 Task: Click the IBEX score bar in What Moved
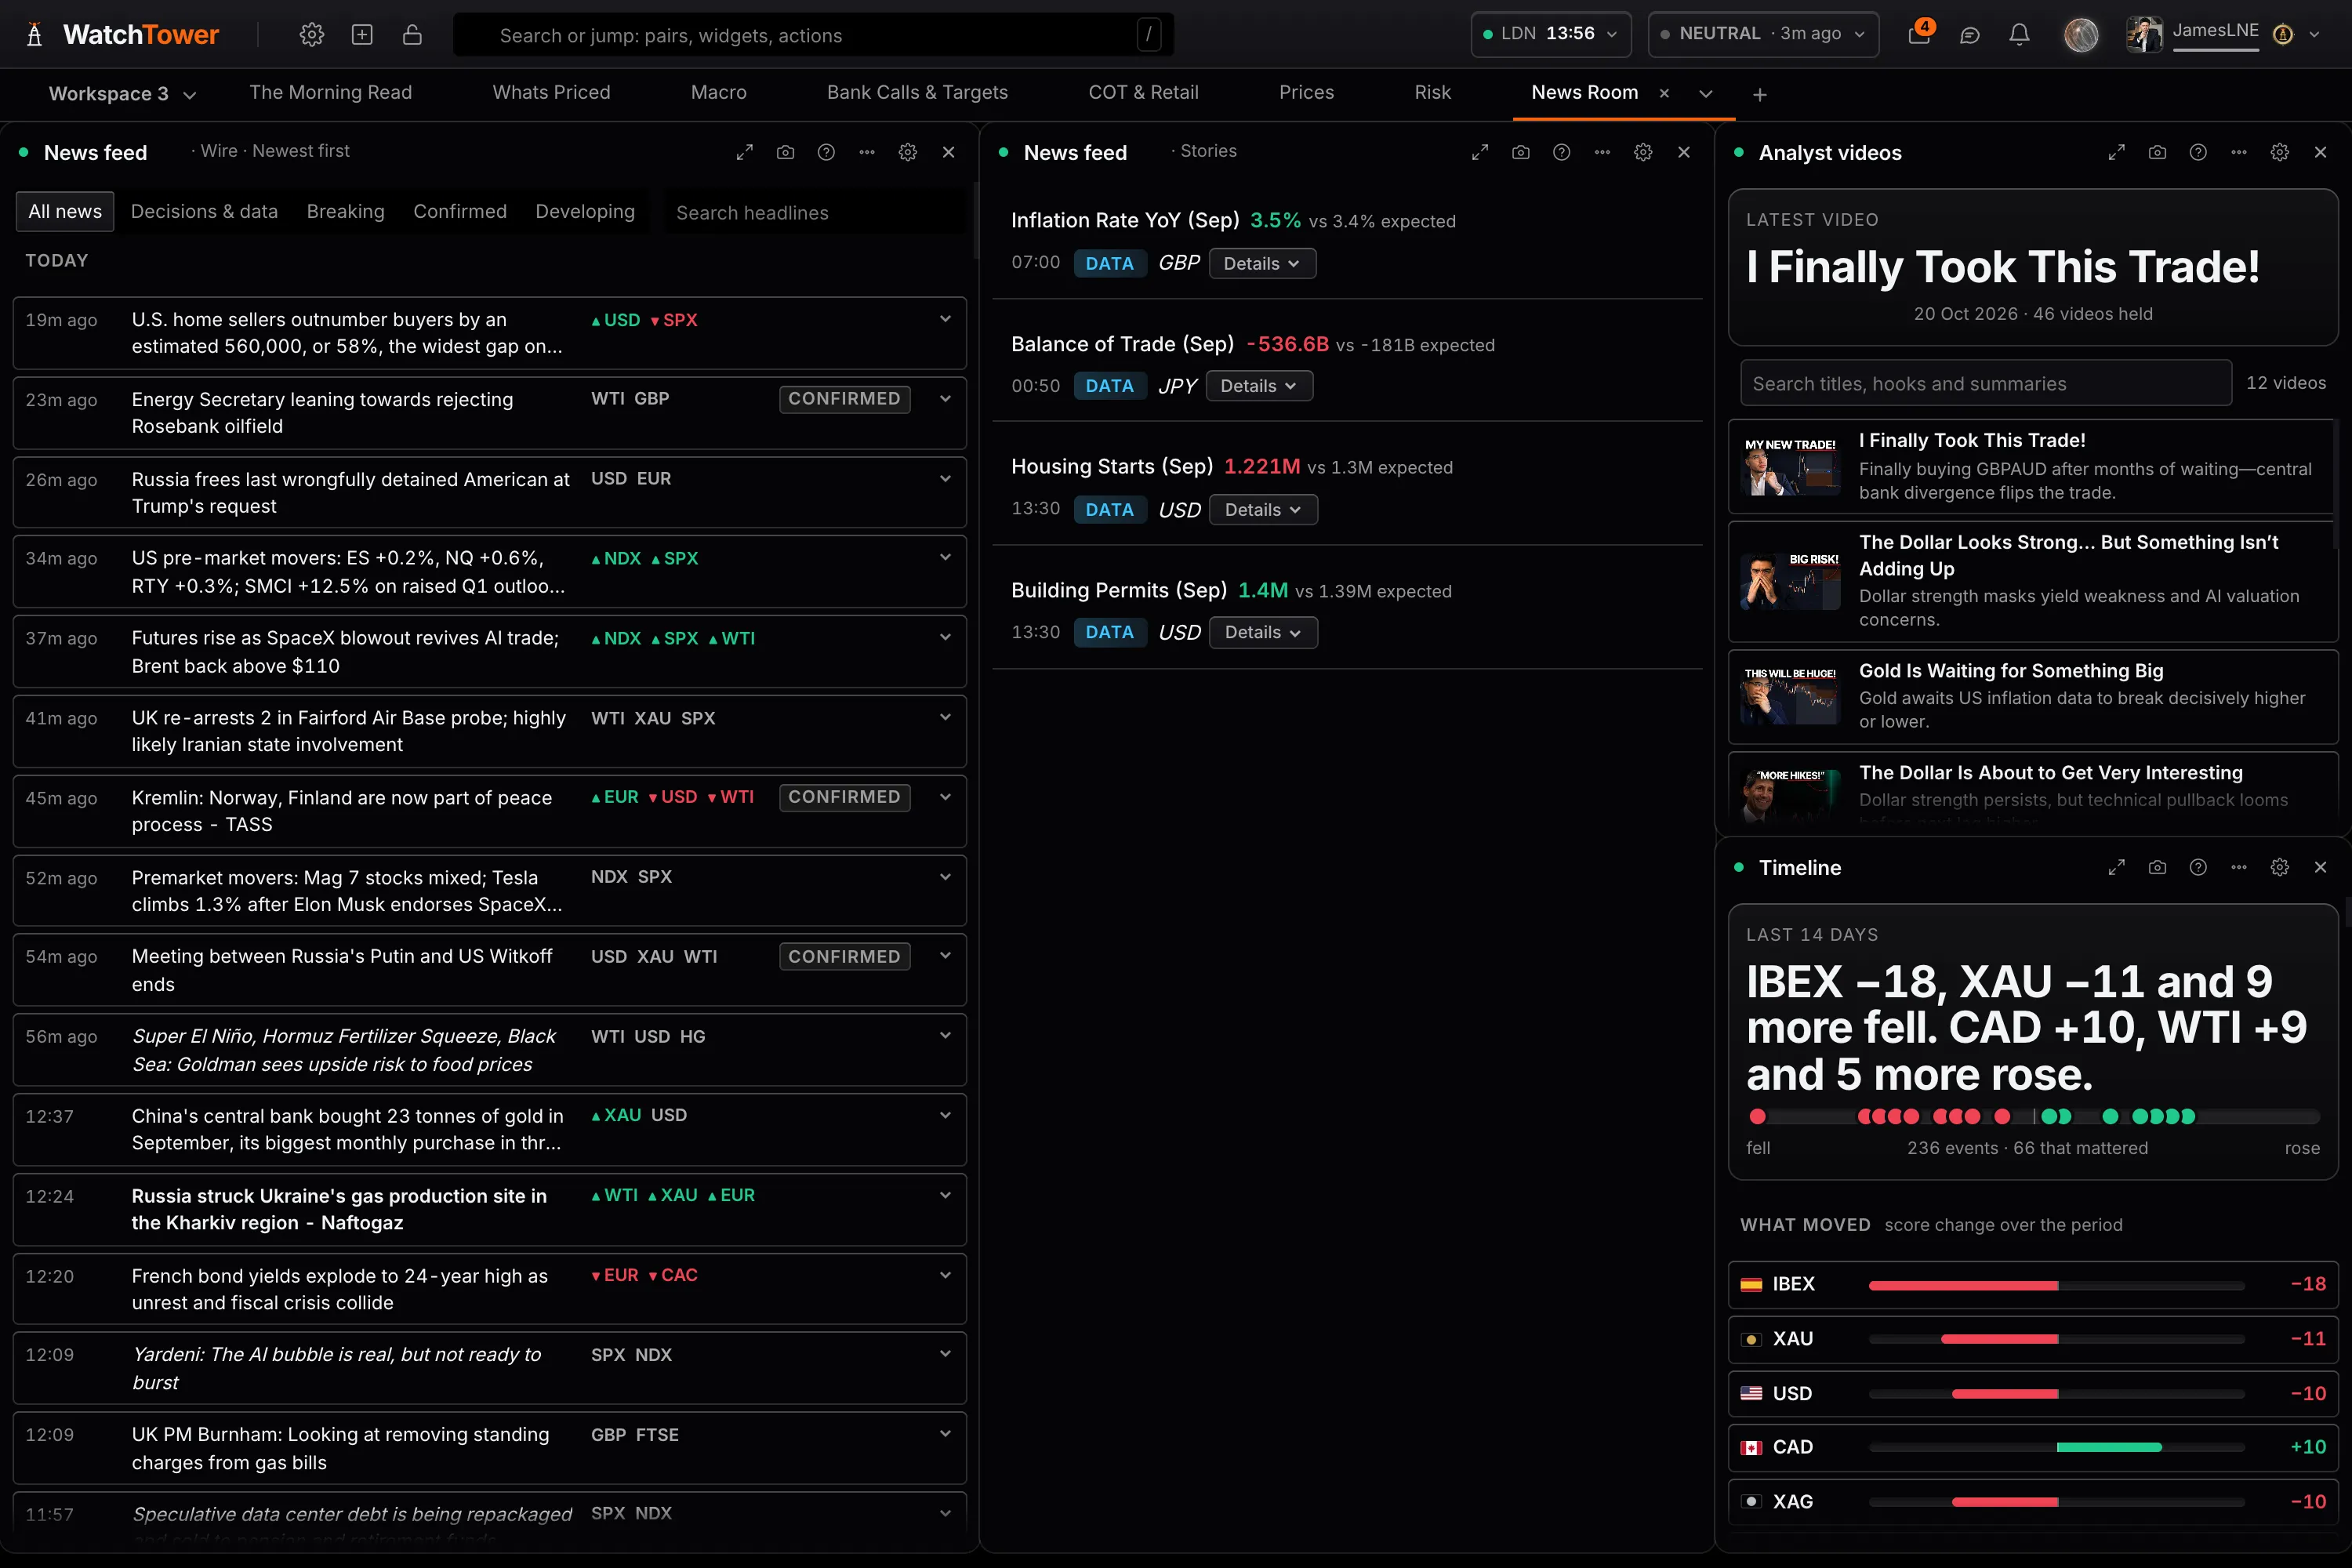[x=2056, y=1285]
